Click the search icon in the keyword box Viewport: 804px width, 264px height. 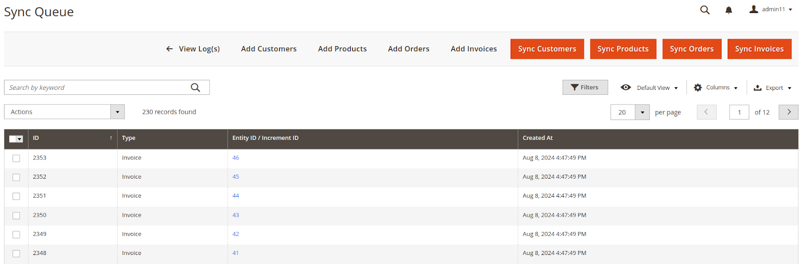(195, 87)
